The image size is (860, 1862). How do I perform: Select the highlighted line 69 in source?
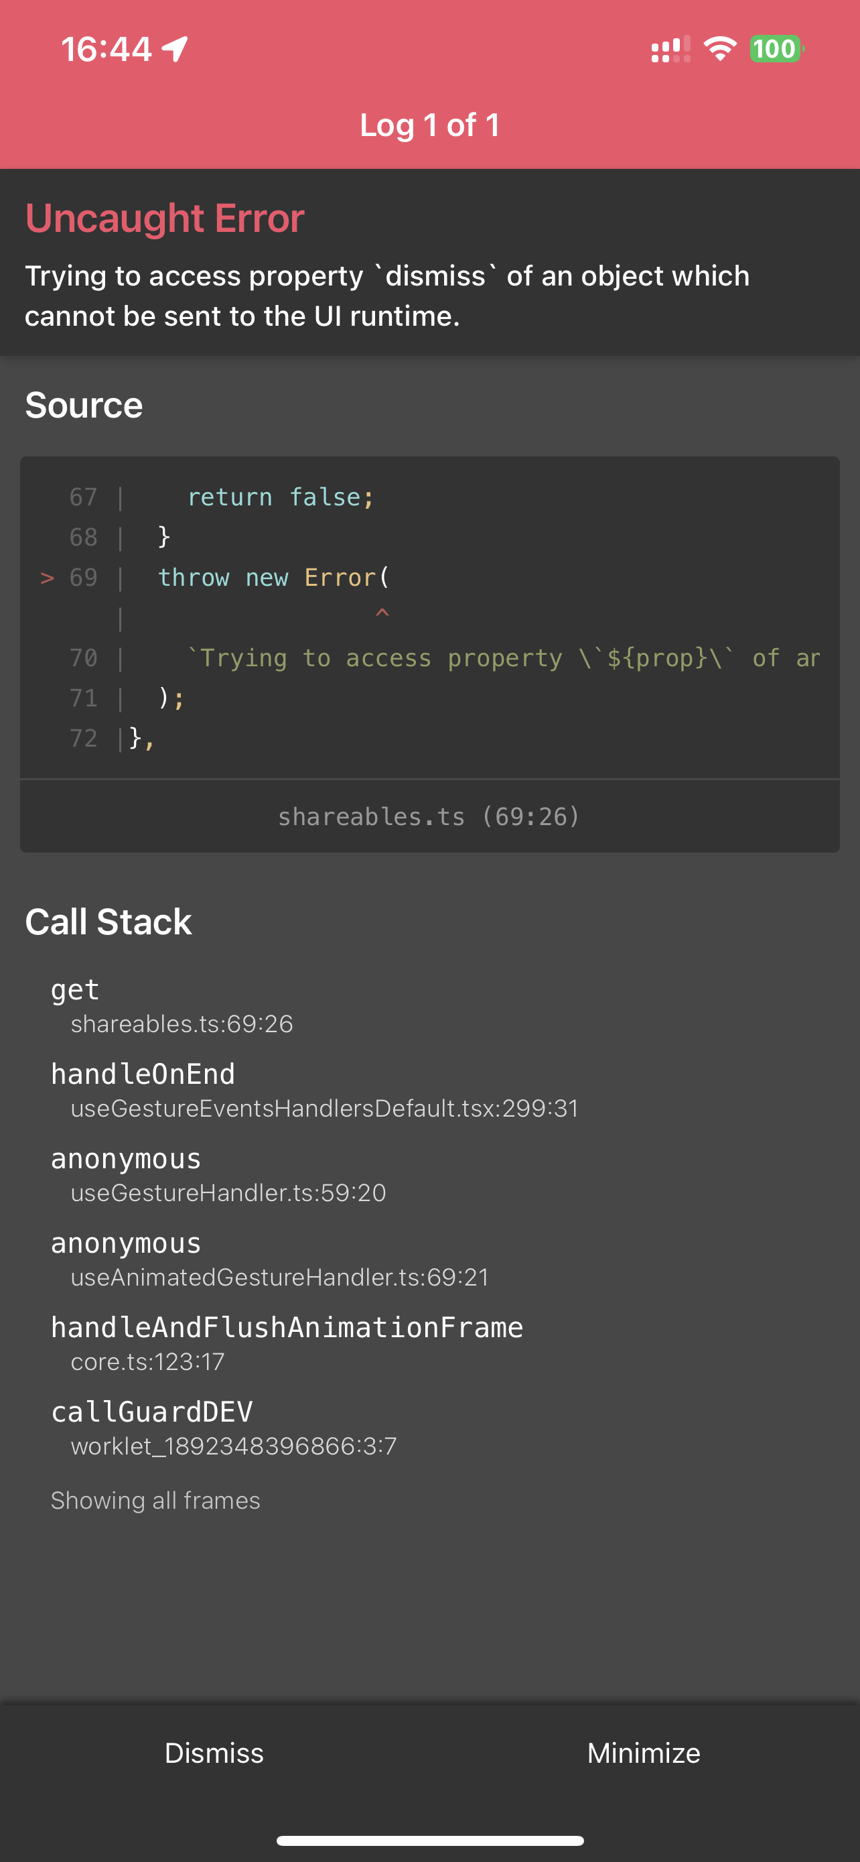(x=275, y=577)
